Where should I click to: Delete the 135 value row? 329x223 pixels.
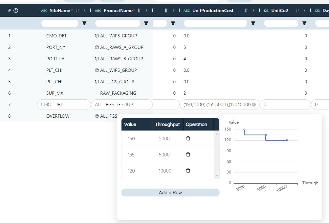(x=188, y=154)
